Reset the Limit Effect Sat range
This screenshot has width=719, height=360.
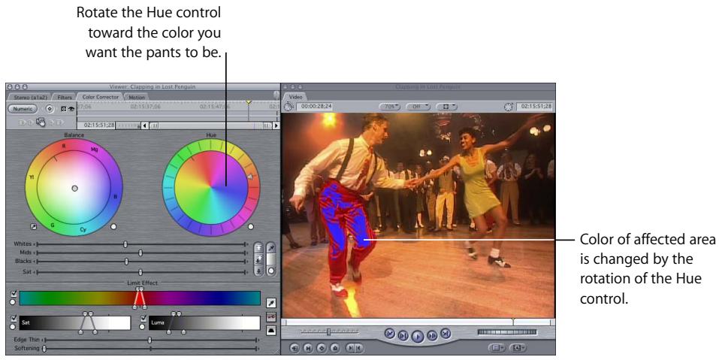[13, 326]
